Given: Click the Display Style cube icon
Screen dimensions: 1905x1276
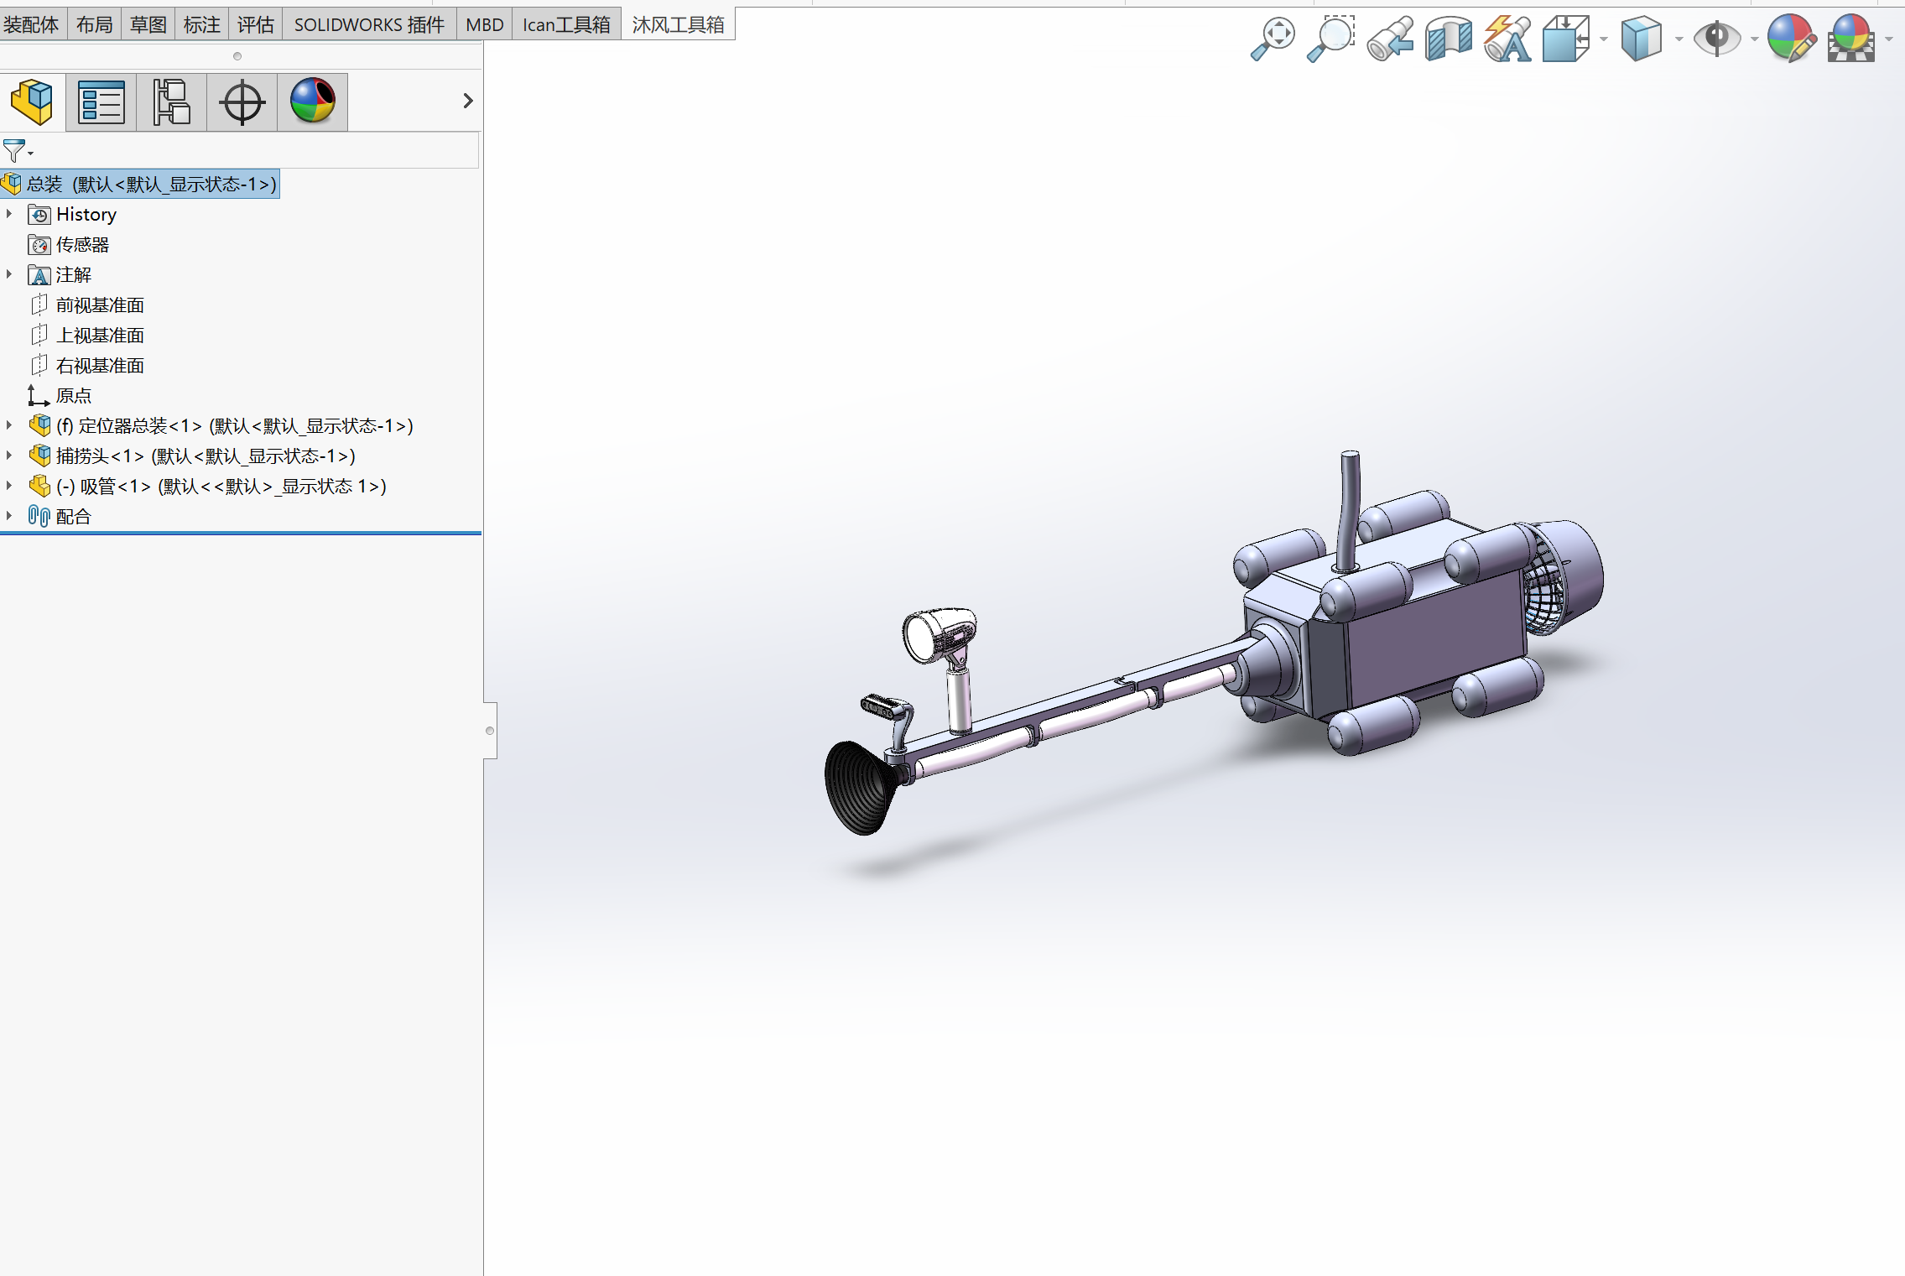Looking at the screenshot, I should pos(1642,39).
